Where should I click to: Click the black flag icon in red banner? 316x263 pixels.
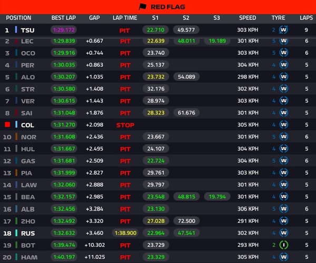(143, 7)
